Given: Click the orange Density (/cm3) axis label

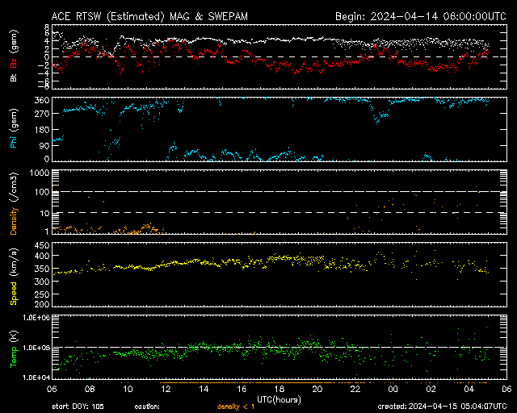Looking at the screenshot, I should click(14, 203).
